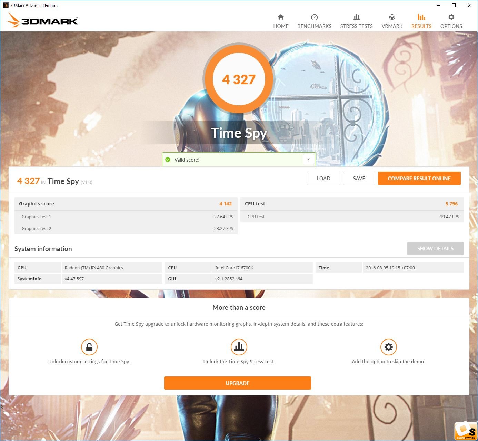Click the 4 327 score circle
This screenshot has height=441, width=478.
239,79
